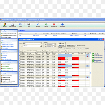Open the small dropdown arrow beside the machine toolbar icon
Viewport: 105px width, 105px height.
33,25
